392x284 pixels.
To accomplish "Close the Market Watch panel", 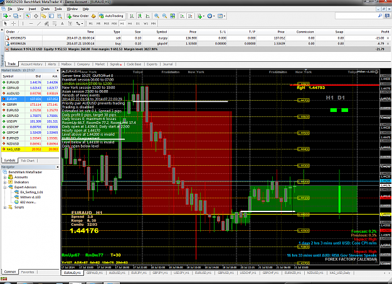I will pyautogui.click(x=58, y=70).
